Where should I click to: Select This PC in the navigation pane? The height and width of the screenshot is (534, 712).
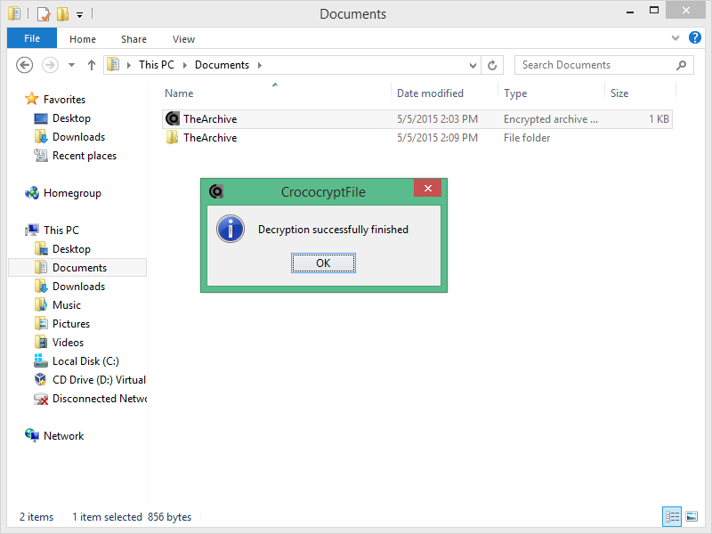[61, 231]
